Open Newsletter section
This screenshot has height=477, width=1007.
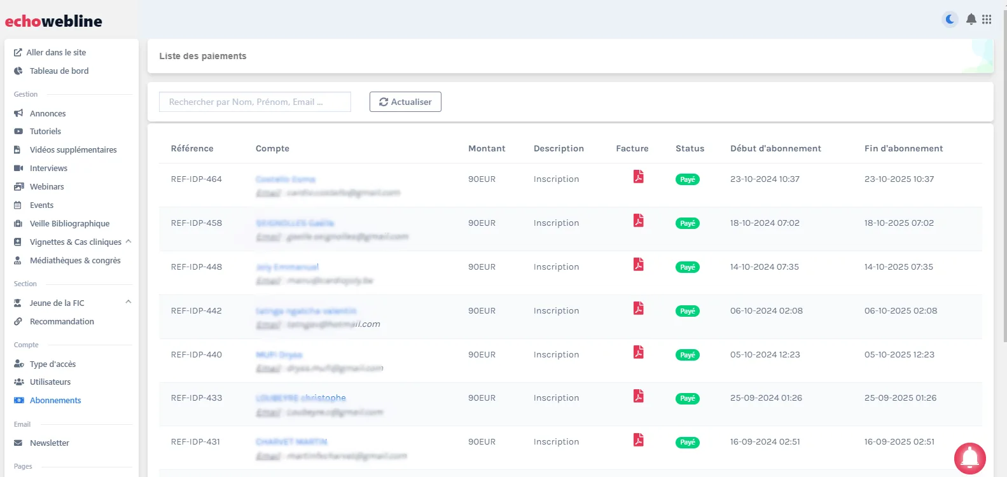click(x=41, y=443)
